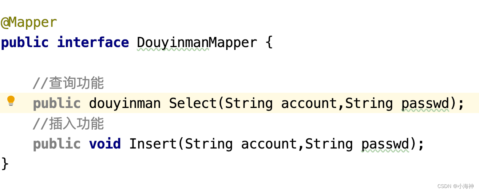This screenshot has height=192, width=479.
Task: Click passwd parameter in the Select method
Action: click(x=425, y=104)
